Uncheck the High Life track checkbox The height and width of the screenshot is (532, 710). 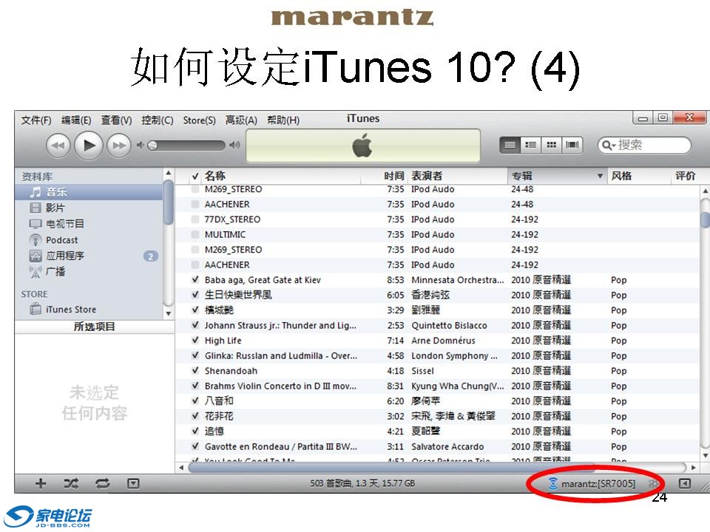click(x=195, y=340)
